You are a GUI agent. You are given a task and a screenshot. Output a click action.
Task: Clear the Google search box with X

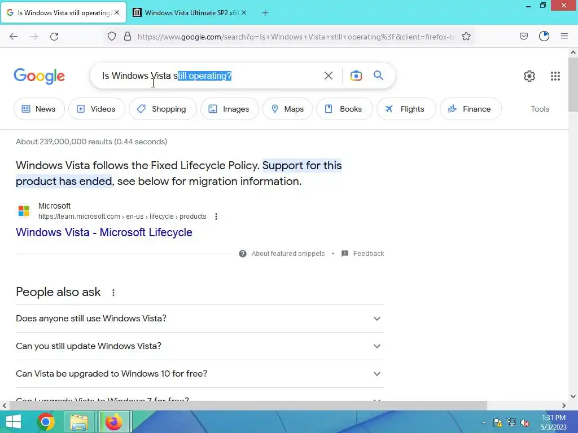click(x=328, y=76)
